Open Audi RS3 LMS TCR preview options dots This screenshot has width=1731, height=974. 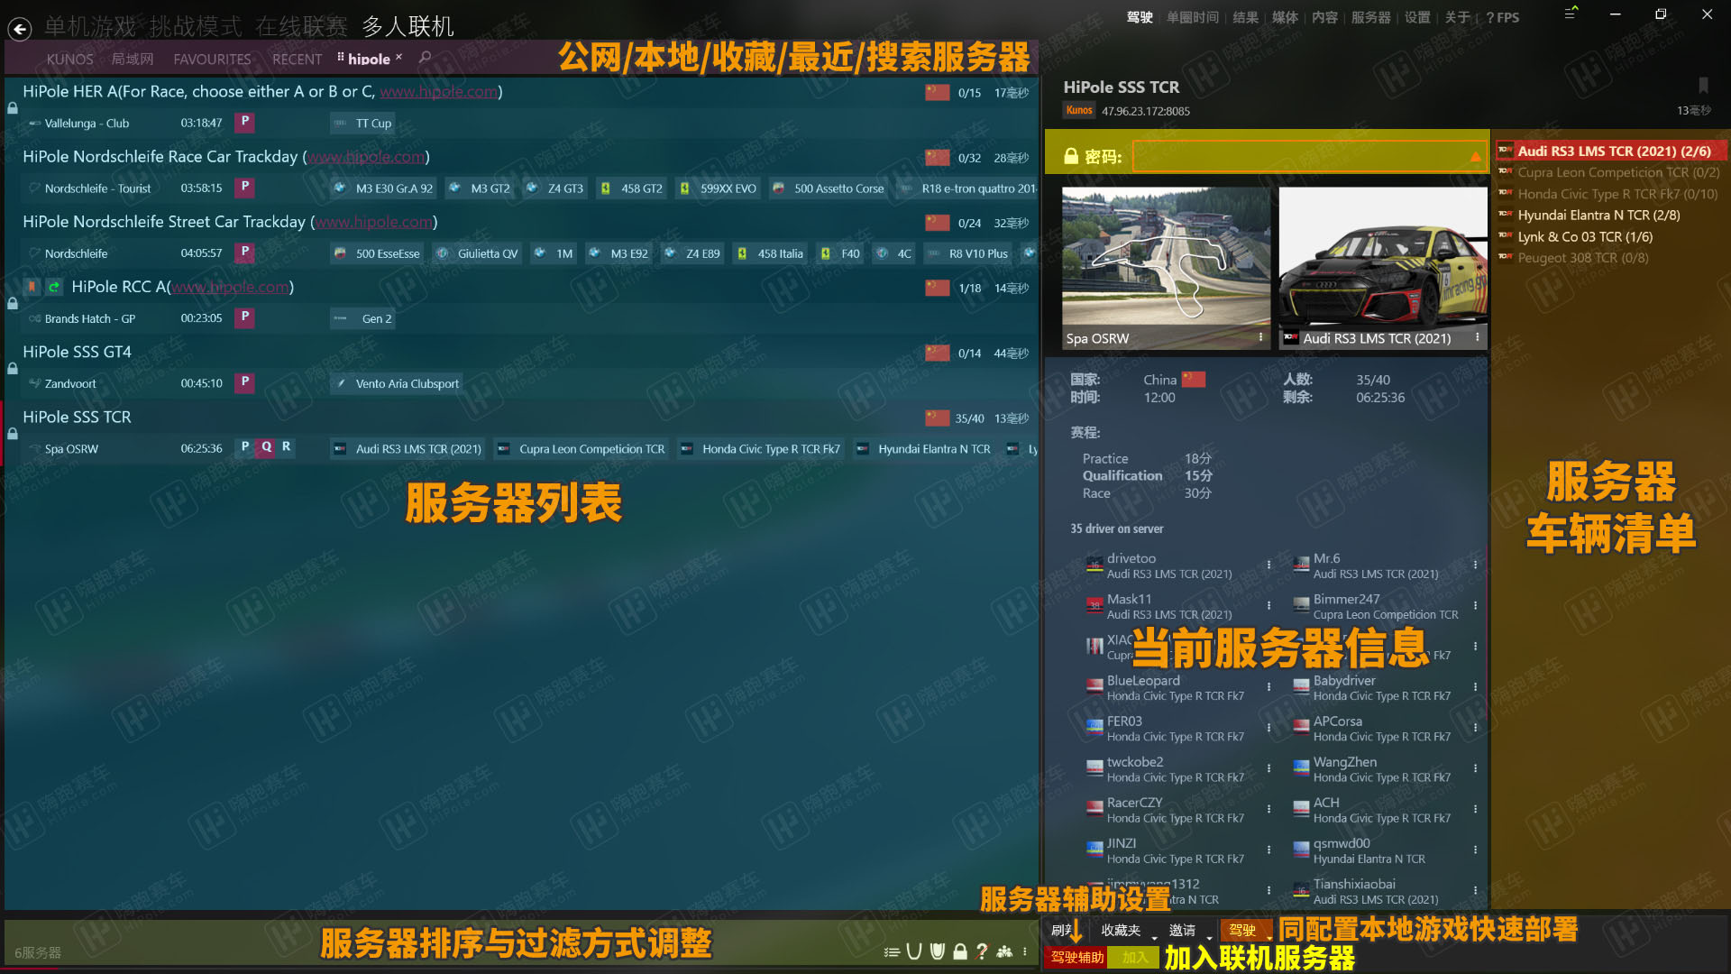tap(1477, 337)
